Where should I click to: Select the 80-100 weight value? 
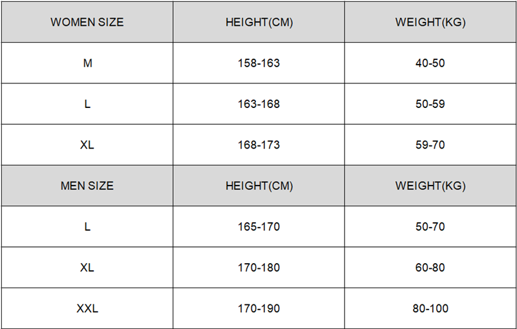coord(430,309)
